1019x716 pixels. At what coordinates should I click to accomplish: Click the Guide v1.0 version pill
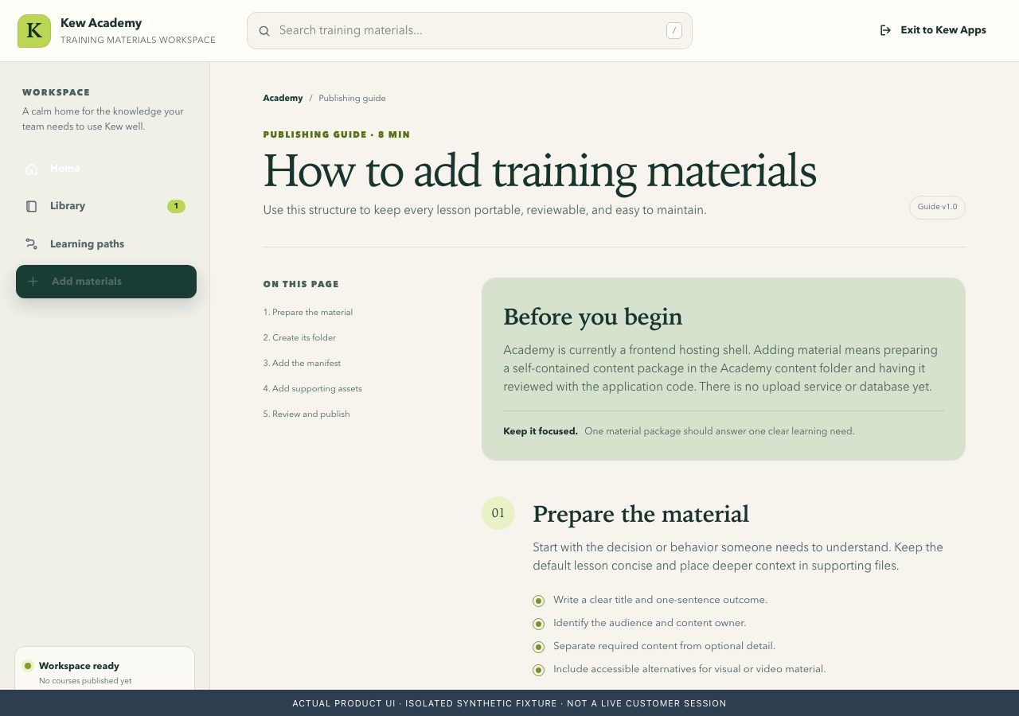937,207
